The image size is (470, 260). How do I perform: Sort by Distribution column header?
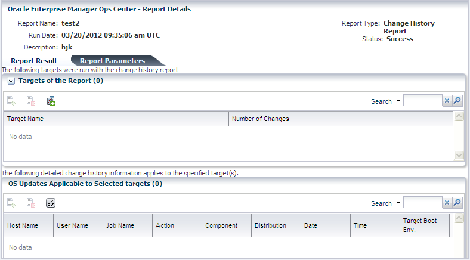click(276, 225)
